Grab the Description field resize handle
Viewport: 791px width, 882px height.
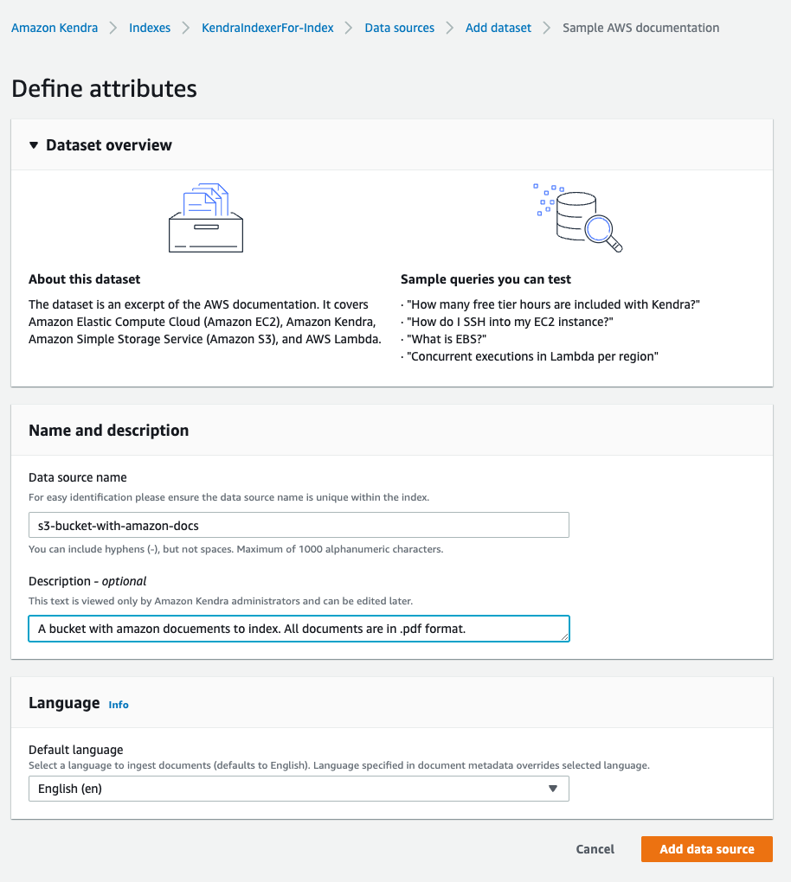pyautogui.click(x=564, y=636)
